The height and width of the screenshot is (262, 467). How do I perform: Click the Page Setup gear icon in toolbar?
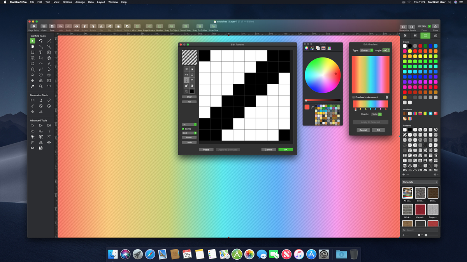(33, 26)
